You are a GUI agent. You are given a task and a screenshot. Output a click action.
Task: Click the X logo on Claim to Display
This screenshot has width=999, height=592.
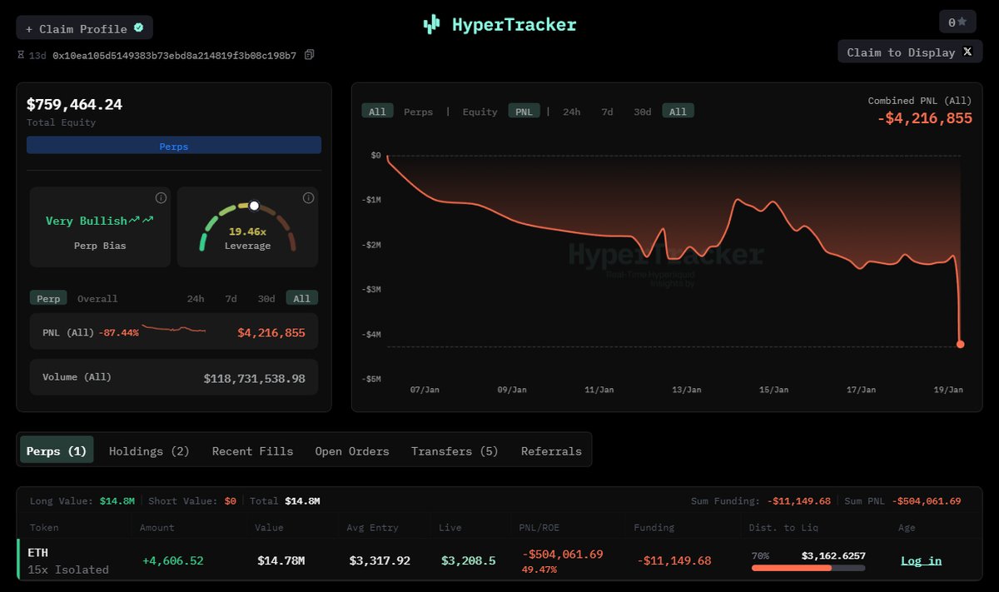coord(967,52)
